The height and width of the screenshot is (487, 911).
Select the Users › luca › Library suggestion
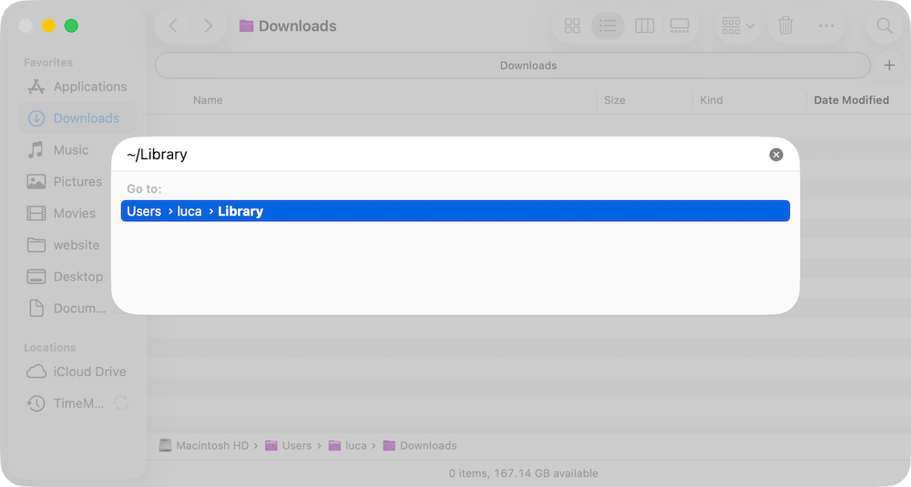coord(455,211)
